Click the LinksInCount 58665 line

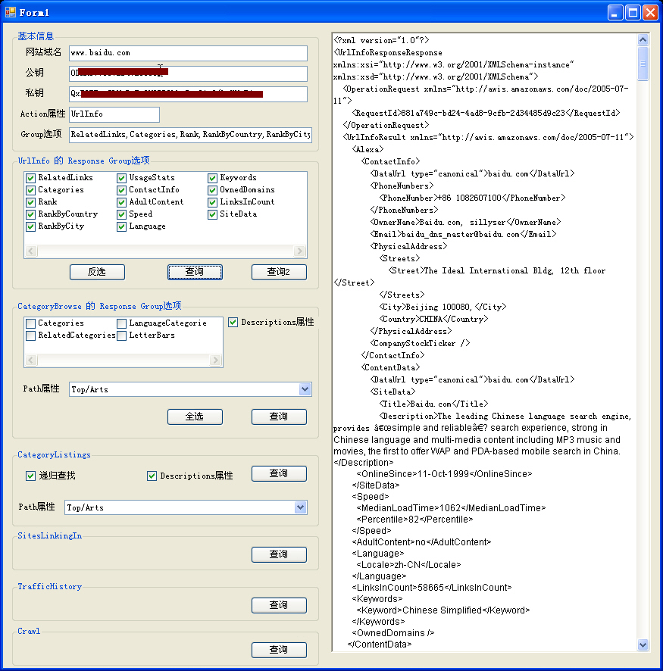(432, 588)
